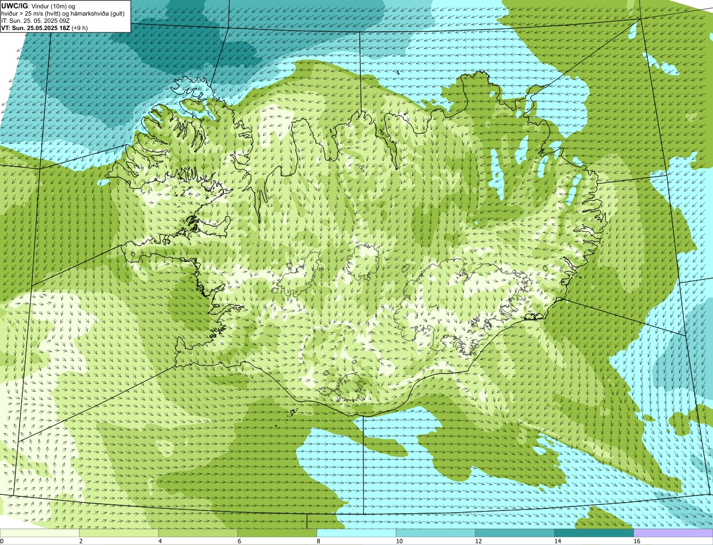The image size is (713, 545).
Task: Click the 2–4 m/s light green legend swatch
Action: [119, 533]
